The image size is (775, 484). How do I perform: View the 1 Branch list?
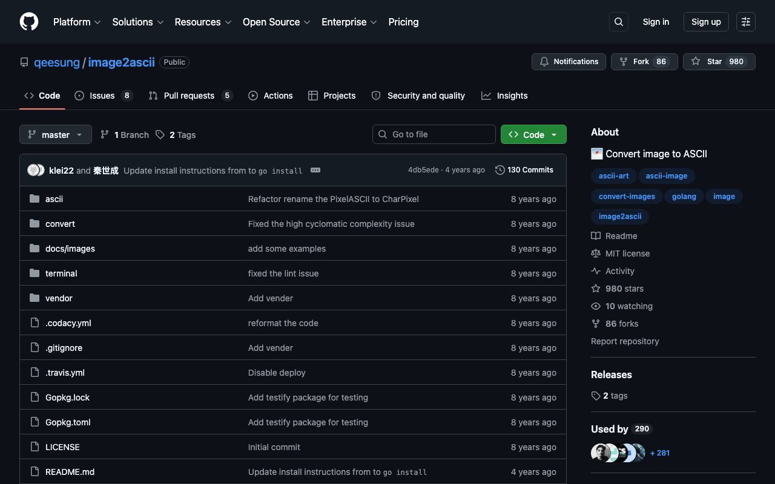pyautogui.click(x=125, y=135)
